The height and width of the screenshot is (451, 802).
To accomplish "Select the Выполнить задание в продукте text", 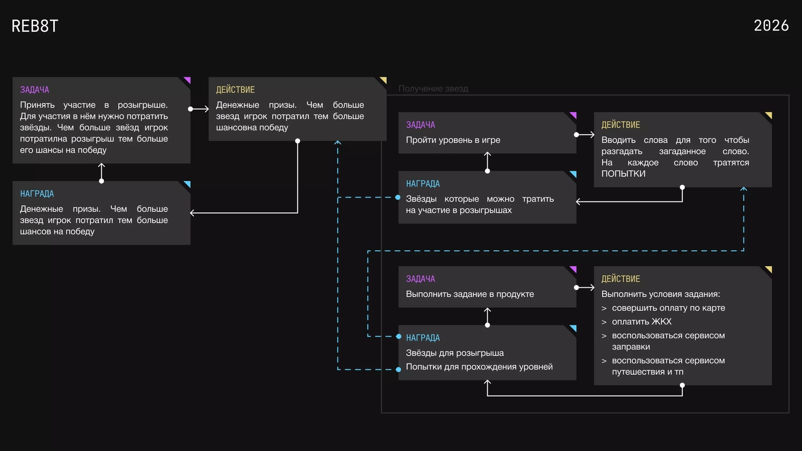I will (469, 294).
